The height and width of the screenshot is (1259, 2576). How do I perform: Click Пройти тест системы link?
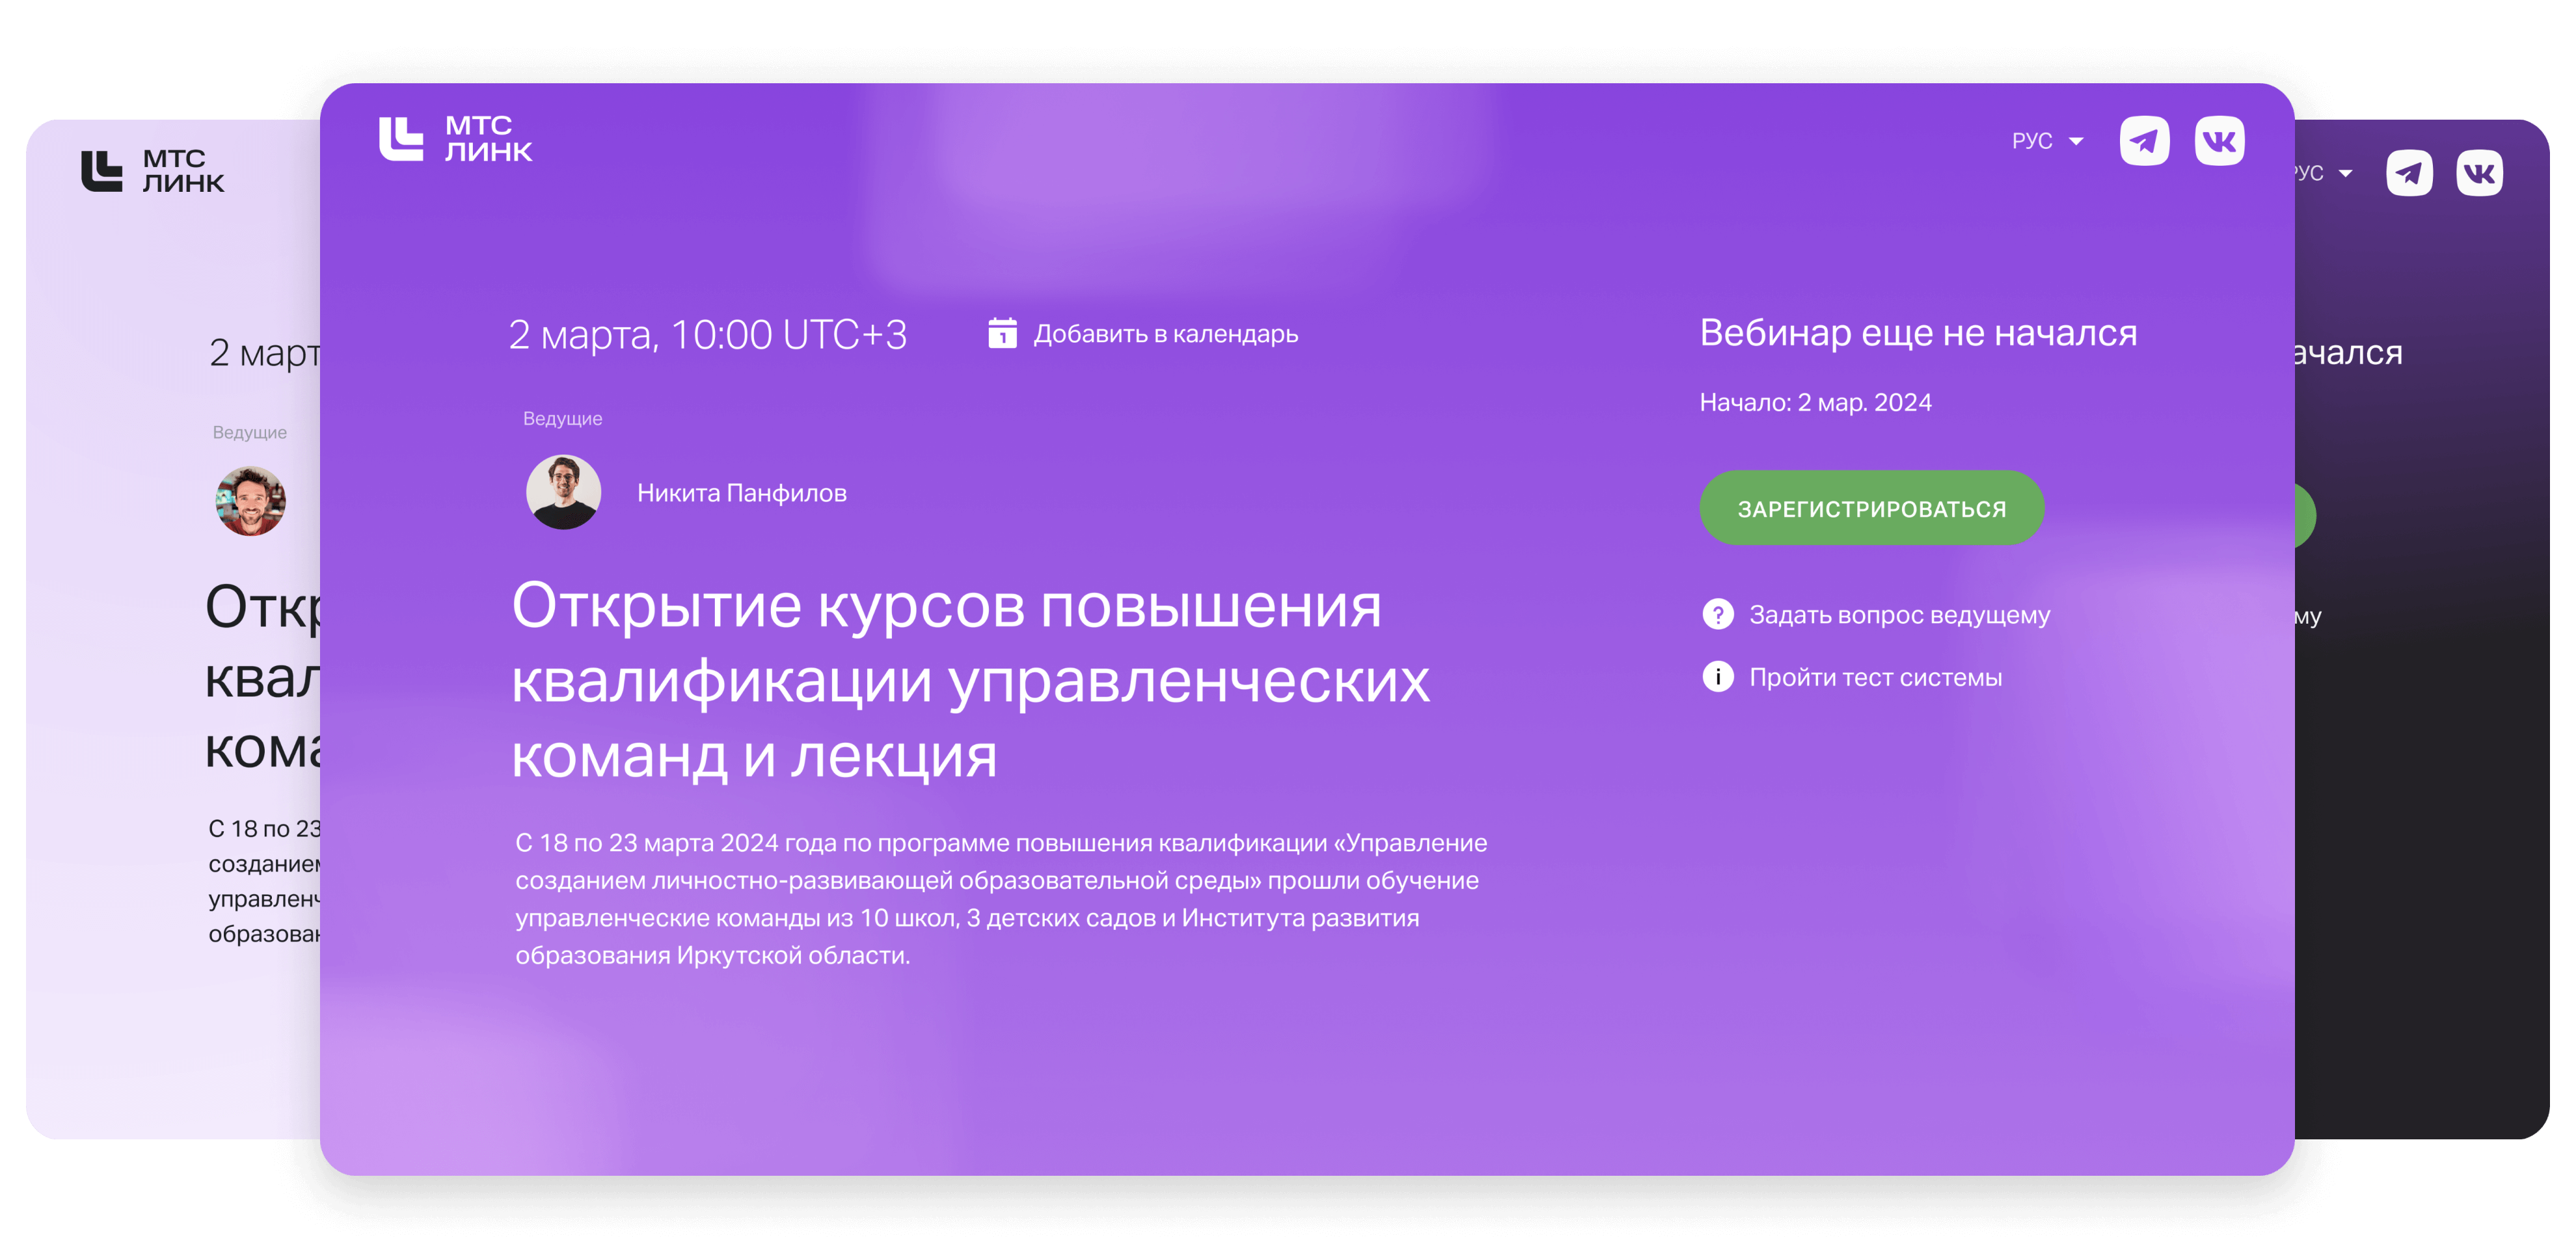(1875, 678)
